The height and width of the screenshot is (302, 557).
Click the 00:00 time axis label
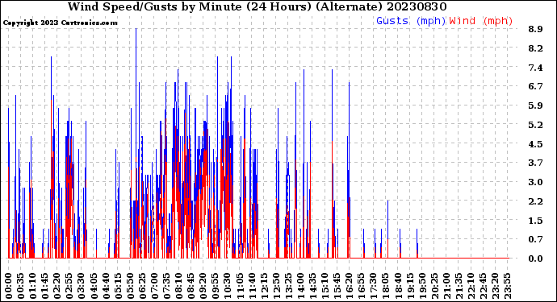coord(9,286)
